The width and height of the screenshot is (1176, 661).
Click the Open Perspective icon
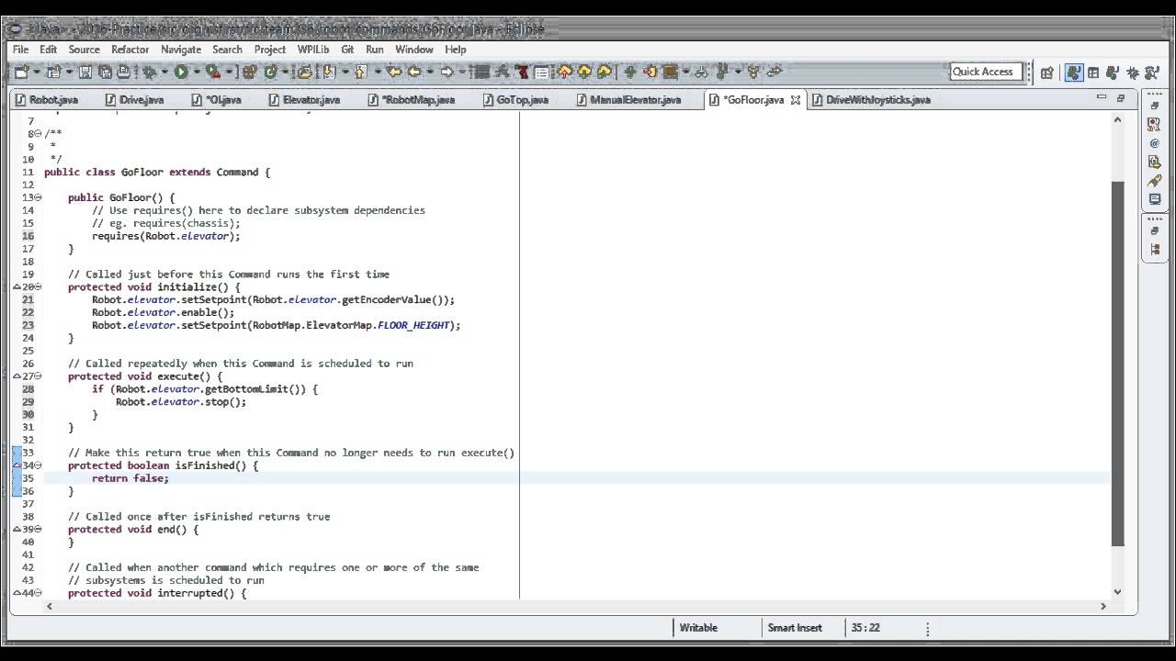tap(1047, 73)
